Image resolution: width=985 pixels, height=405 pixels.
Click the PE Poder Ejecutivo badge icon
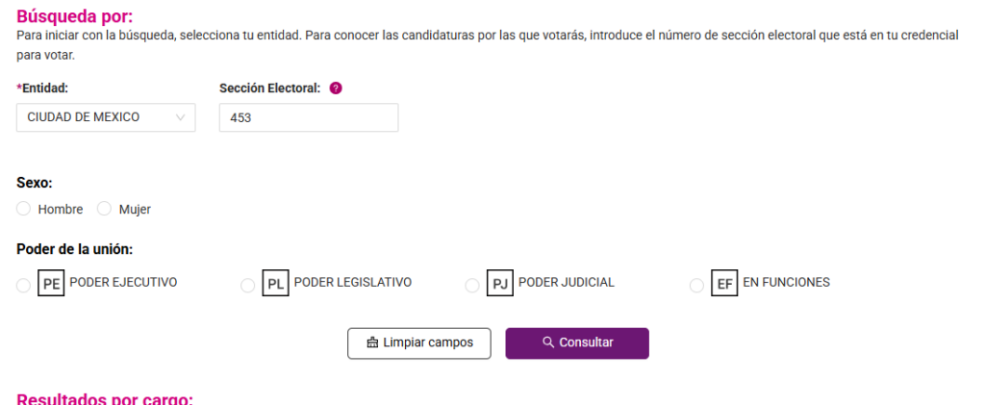(x=52, y=284)
